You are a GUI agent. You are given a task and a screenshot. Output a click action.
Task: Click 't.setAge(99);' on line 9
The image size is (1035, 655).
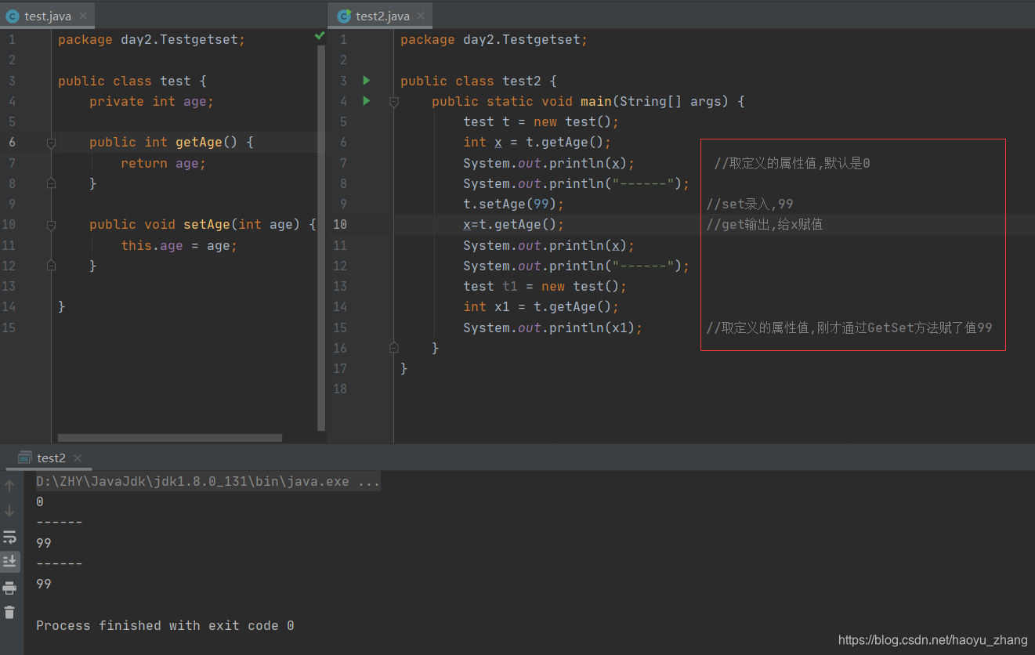(513, 204)
